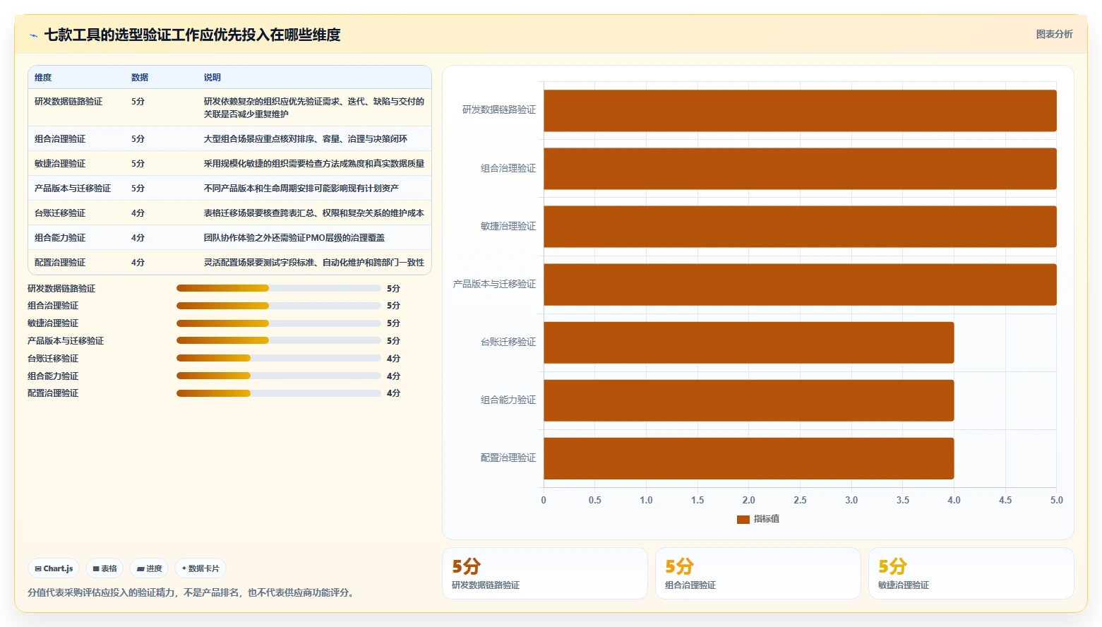Click the 敏捷治理验证 chart bar
This screenshot has width=1102, height=627.
(800, 227)
